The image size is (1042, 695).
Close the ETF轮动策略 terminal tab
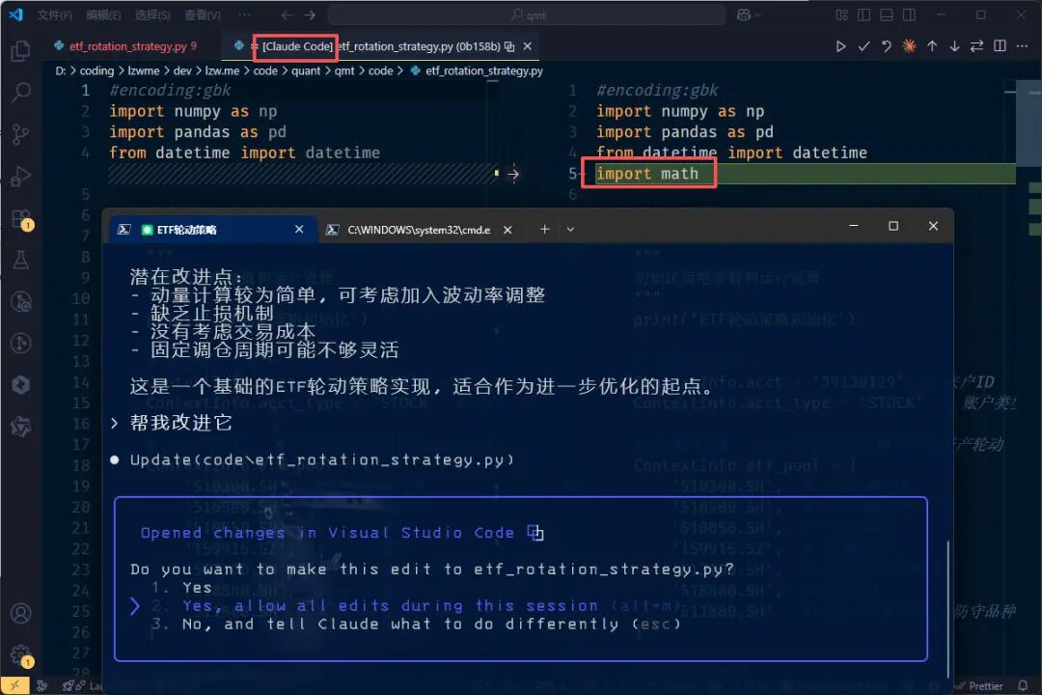tap(299, 230)
